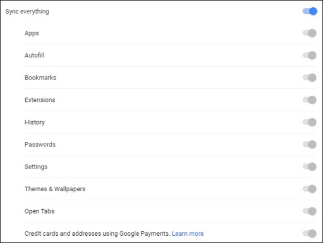323x243 pixels.
Task: Toggle the Bookmarks sync switch
Action: (310, 77)
